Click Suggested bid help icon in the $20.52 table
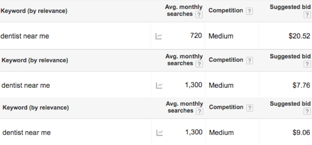This screenshot has height=145, width=312. pyautogui.click(x=307, y=15)
